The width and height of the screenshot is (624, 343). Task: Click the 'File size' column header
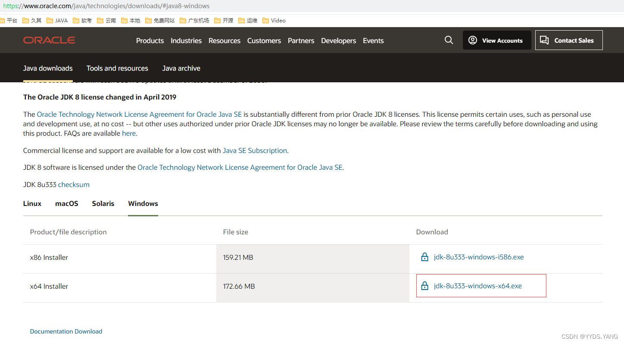[236, 232]
